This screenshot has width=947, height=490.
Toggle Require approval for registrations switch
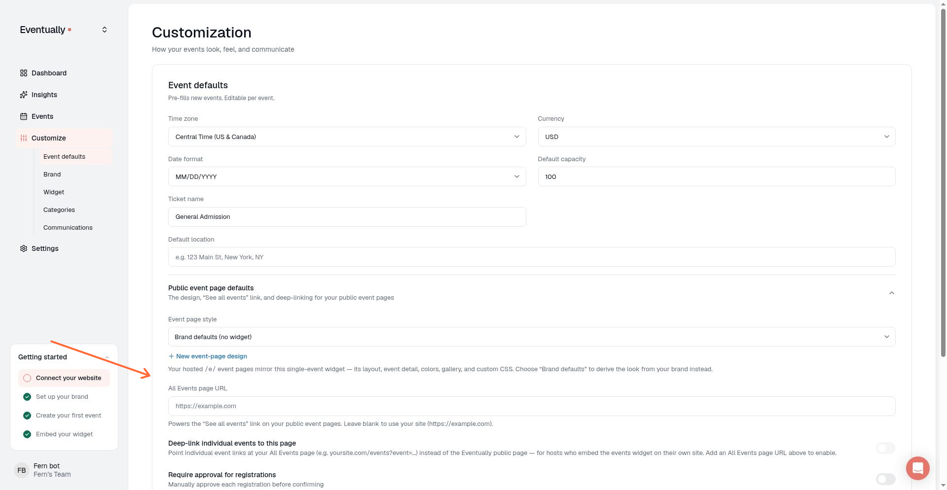(885, 479)
